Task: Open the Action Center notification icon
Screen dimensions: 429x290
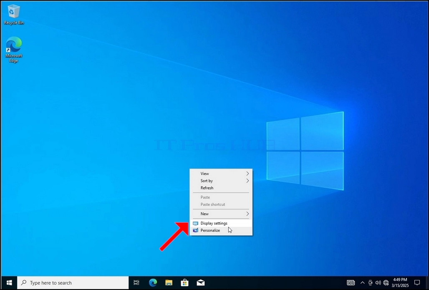Action: point(417,282)
